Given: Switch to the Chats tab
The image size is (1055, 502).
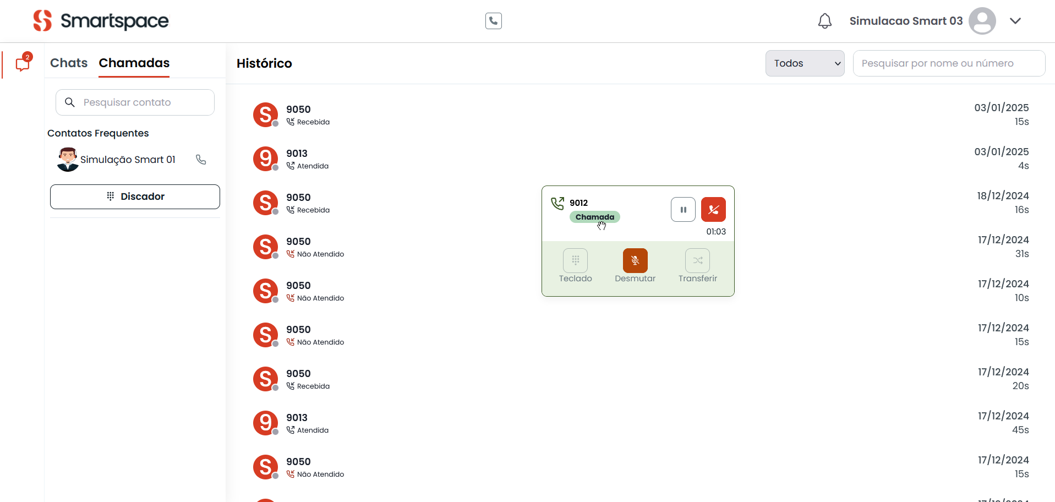Looking at the screenshot, I should 69,63.
